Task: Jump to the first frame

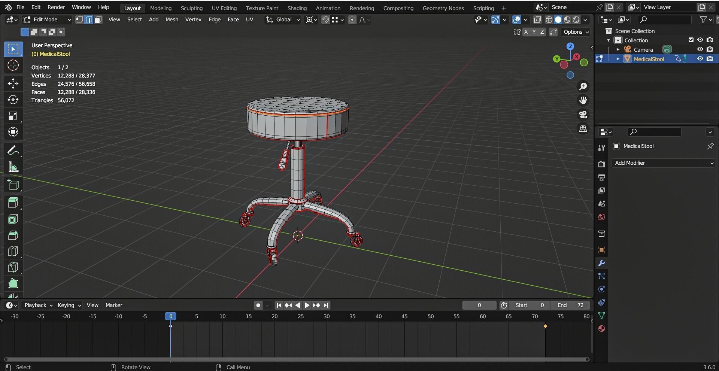Action: [279, 305]
